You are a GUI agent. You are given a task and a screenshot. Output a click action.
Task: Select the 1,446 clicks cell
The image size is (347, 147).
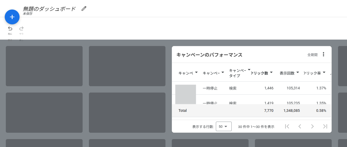coord(269,88)
